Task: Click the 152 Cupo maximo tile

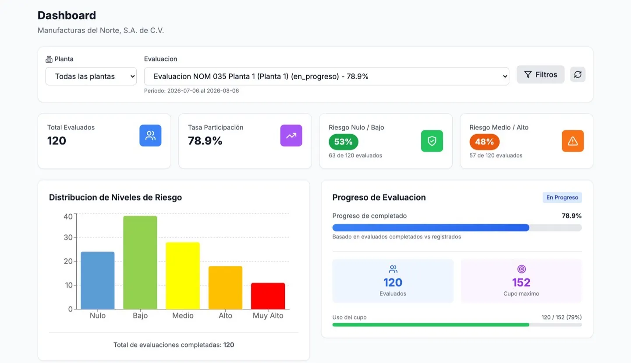Action: [x=521, y=281]
